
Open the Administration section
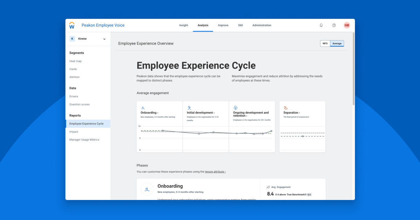(x=262, y=25)
